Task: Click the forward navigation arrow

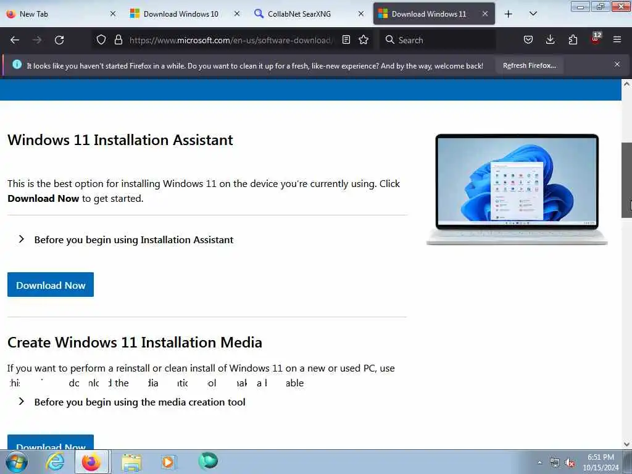Action: click(37, 40)
